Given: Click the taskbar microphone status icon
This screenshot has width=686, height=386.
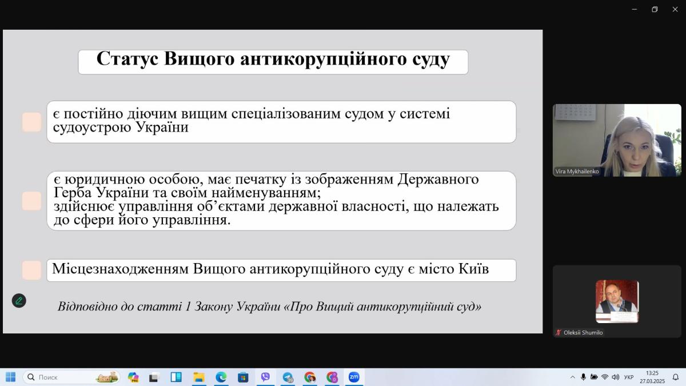Looking at the screenshot, I should coord(583,377).
